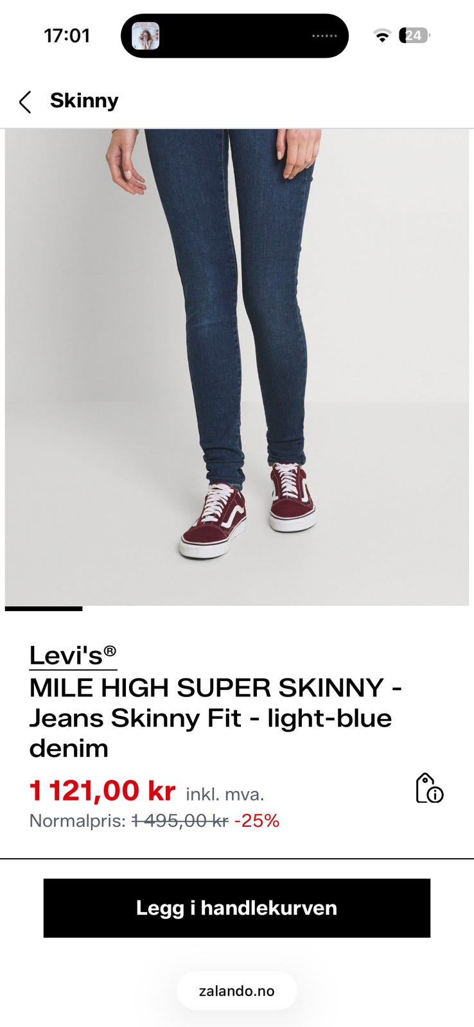Open the jeans product photo

[x=237, y=367]
